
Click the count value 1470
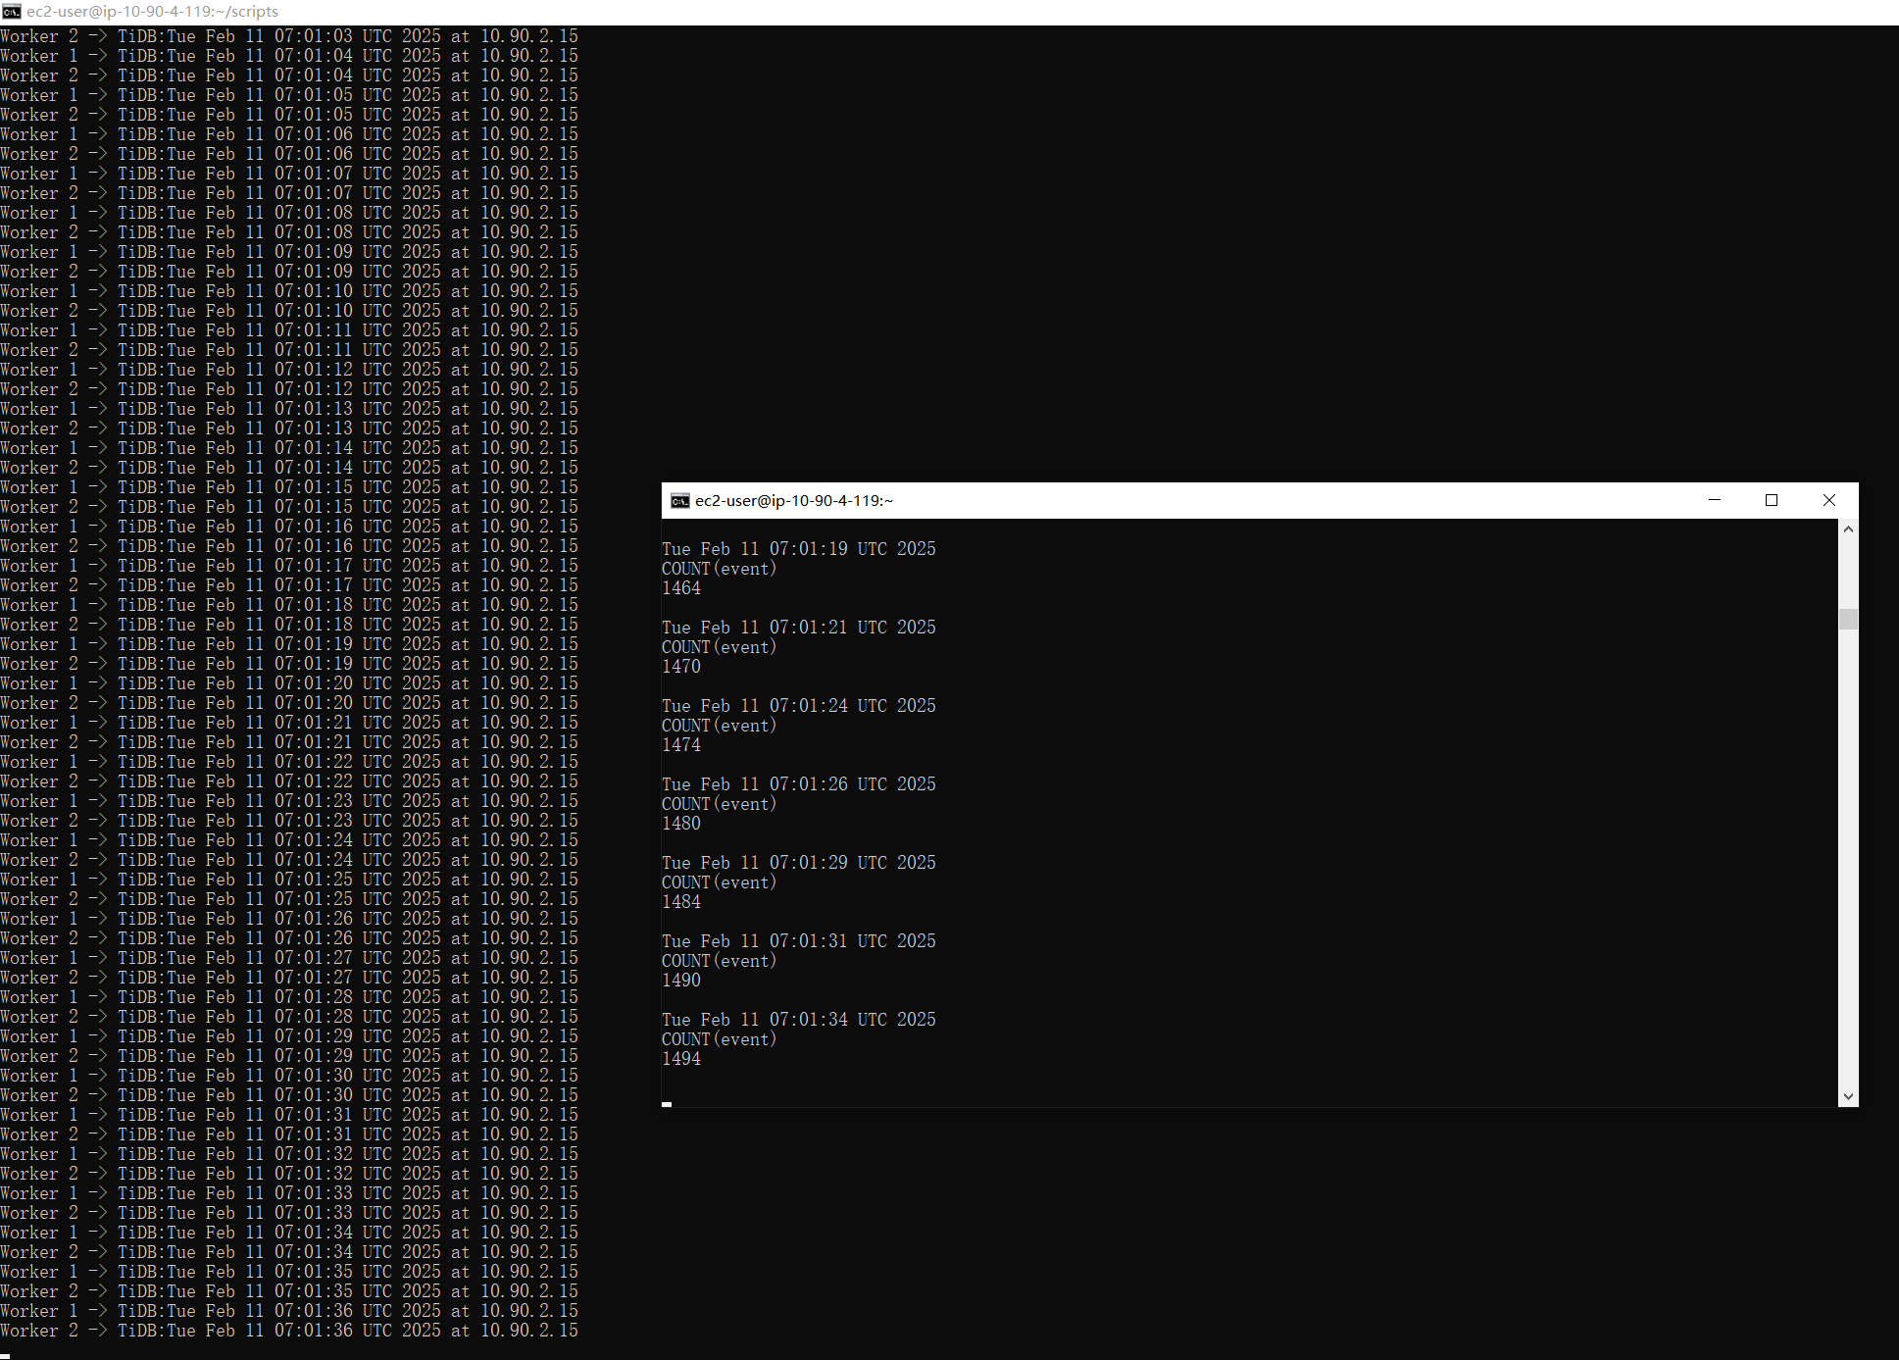681,667
